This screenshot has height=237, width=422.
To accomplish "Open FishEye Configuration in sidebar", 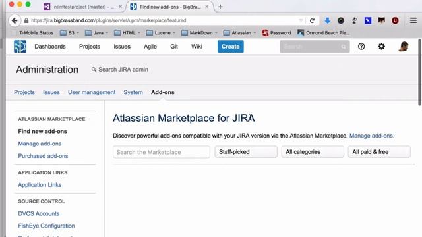I will pos(46,226).
